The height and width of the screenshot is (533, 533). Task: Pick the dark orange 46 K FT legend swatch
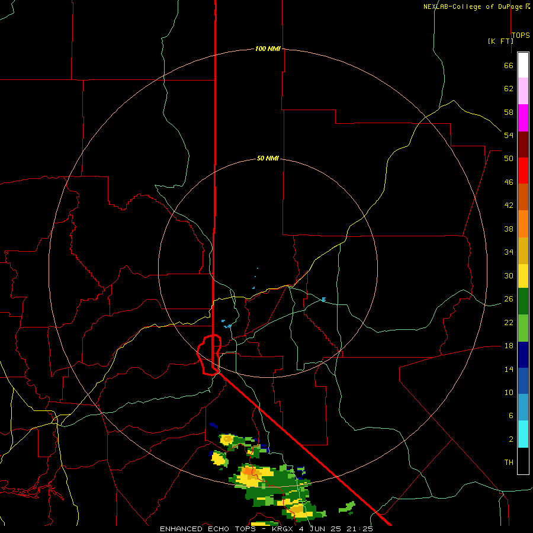[523, 197]
